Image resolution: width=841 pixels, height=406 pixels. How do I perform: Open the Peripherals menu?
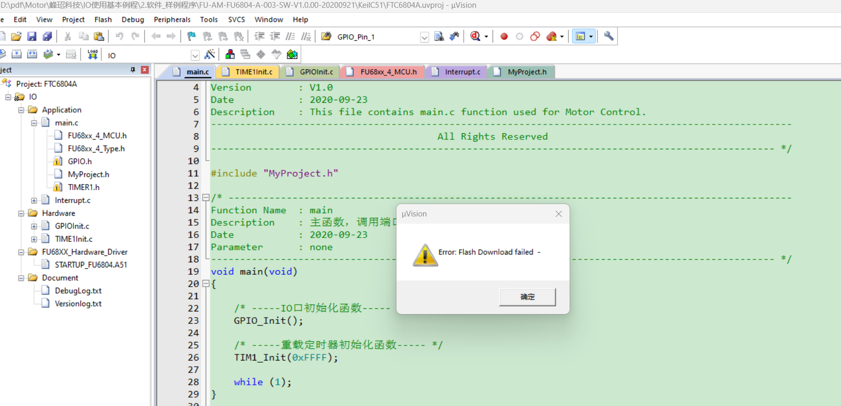(172, 20)
